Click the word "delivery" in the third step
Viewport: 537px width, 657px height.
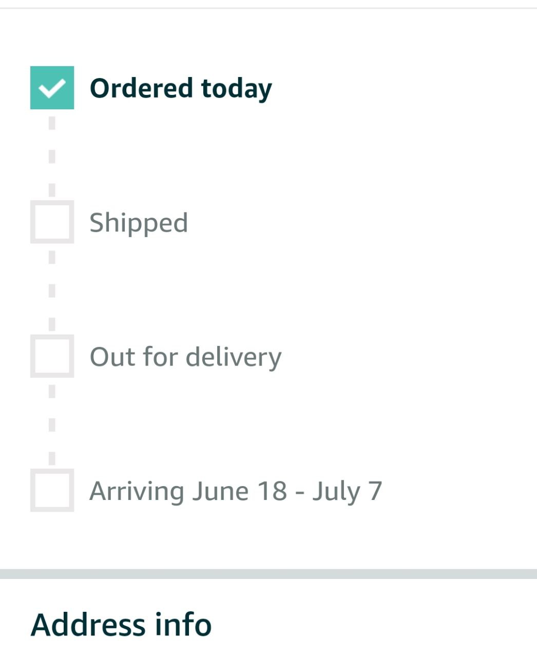pos(233,357)
